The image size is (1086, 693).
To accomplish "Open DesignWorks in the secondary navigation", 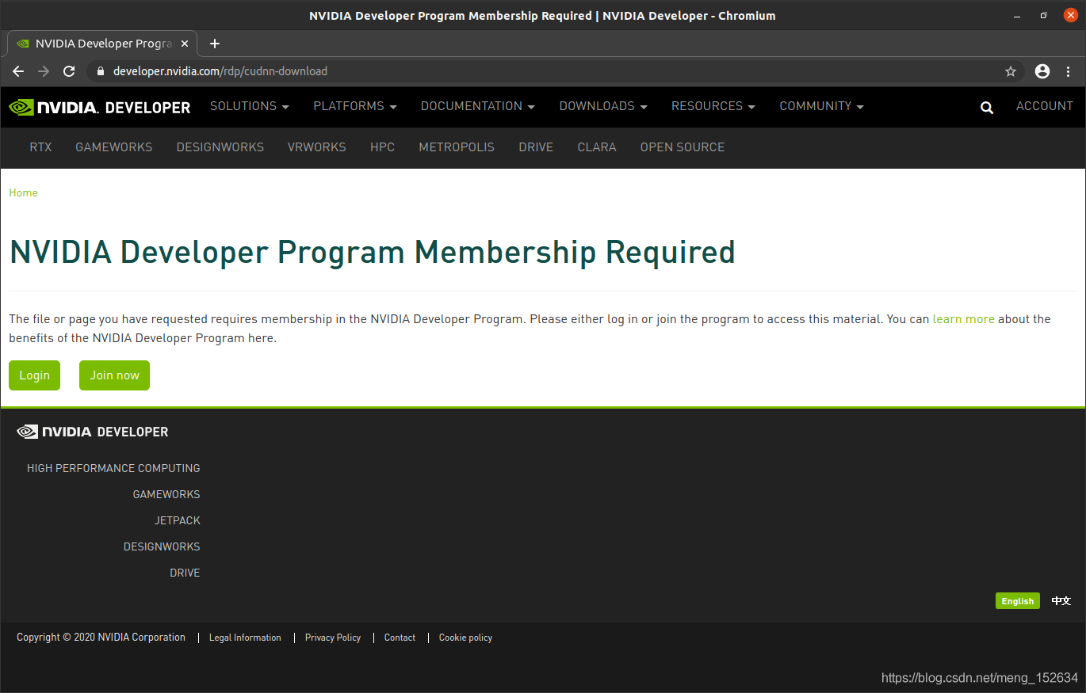I will point(220,147).
